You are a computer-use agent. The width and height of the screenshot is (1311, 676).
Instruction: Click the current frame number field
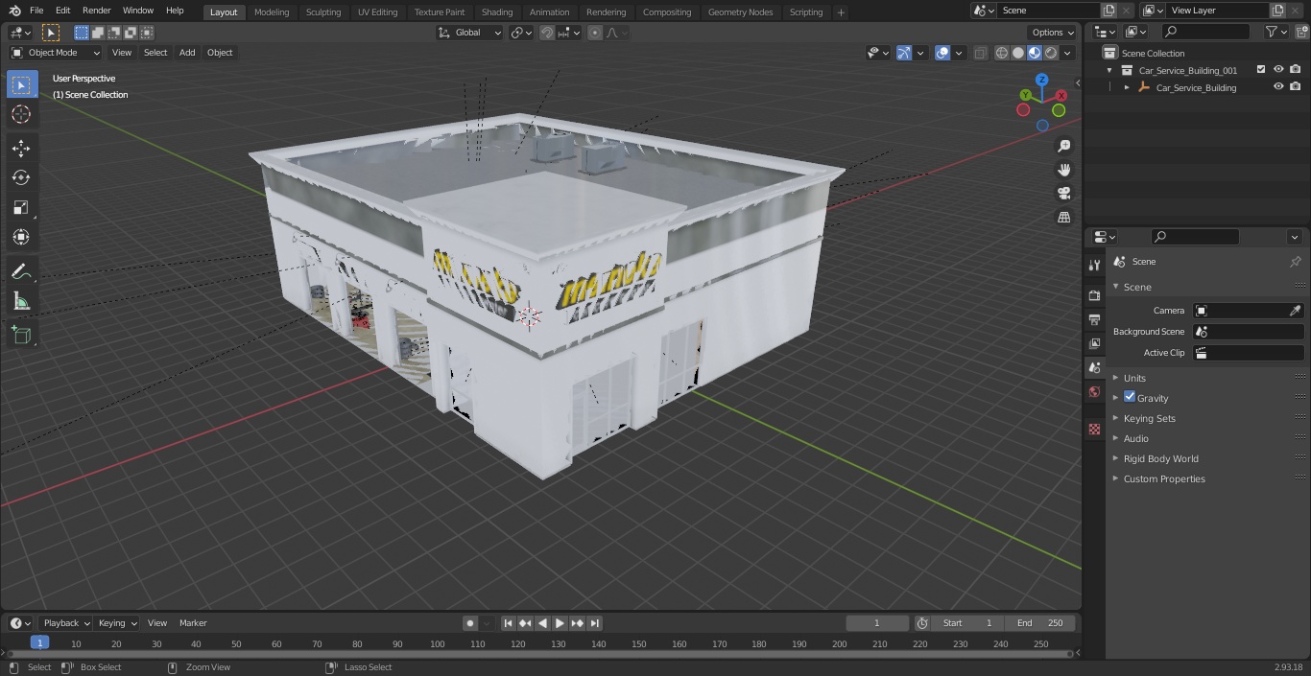coord(877,623)
